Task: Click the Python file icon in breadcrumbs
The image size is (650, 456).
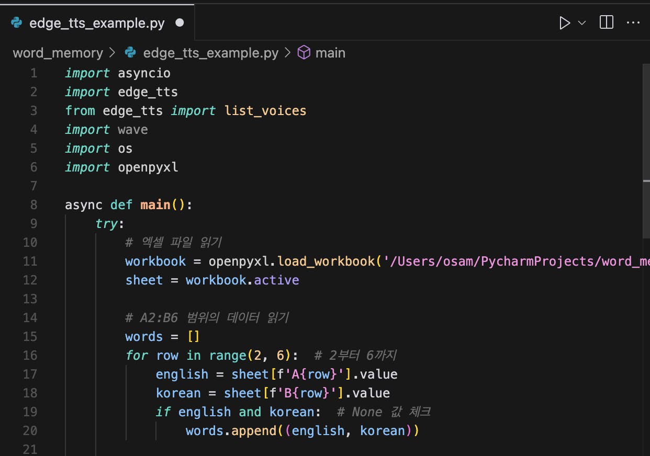Action: coord(131,53)
